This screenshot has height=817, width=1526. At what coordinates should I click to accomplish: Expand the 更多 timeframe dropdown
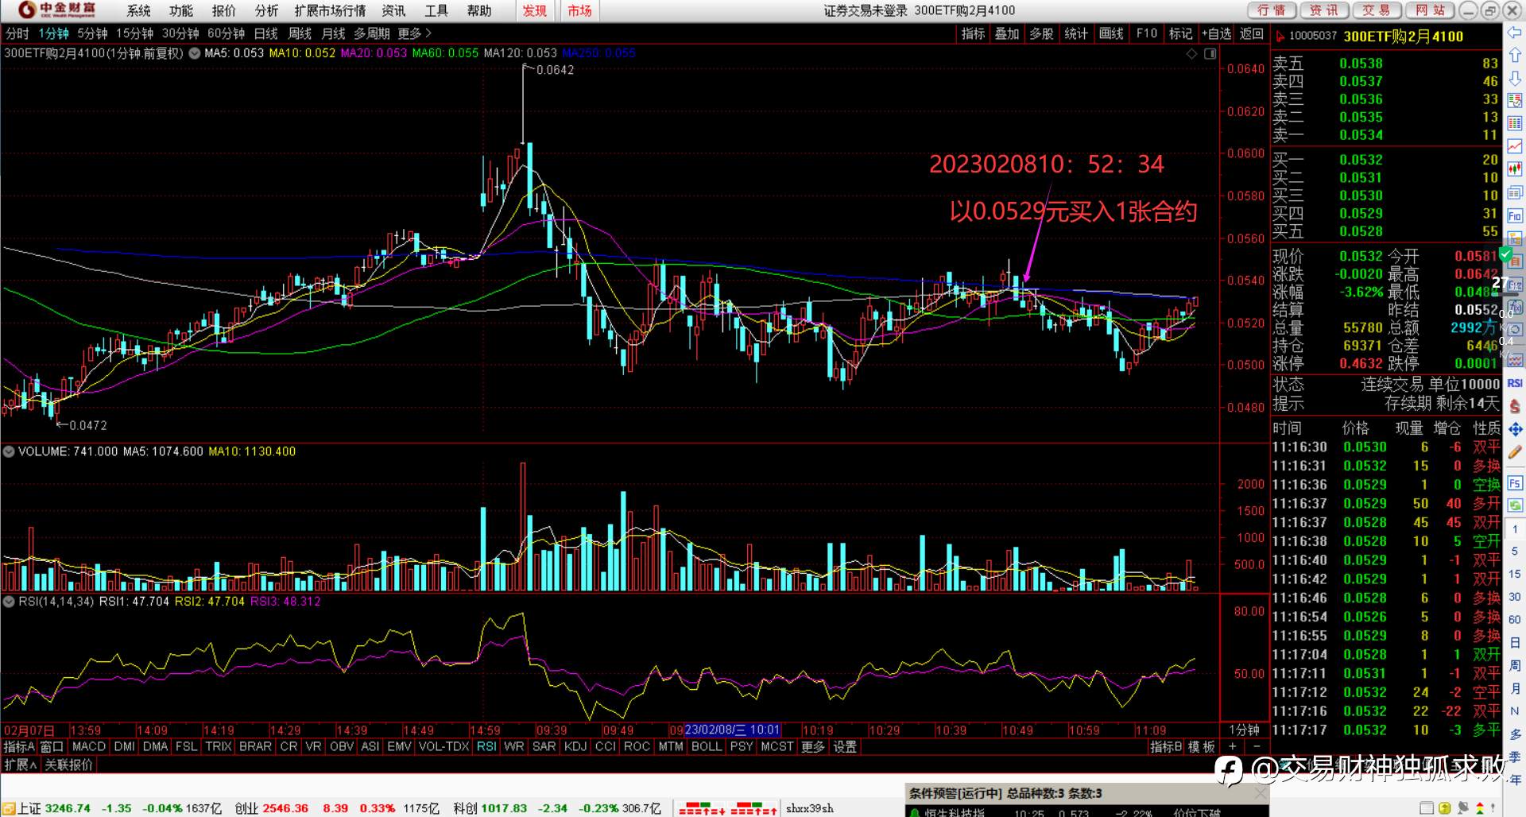pyautogui.click(x=414, y=33)
